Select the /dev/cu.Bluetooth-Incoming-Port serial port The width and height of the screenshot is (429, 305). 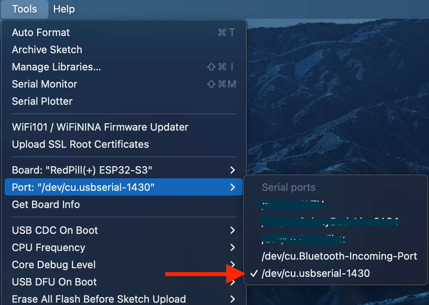point(339,257)
